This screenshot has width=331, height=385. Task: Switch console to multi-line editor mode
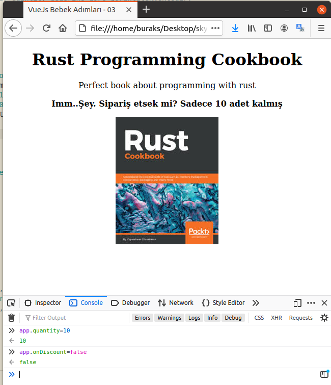(x=324, y=374)
